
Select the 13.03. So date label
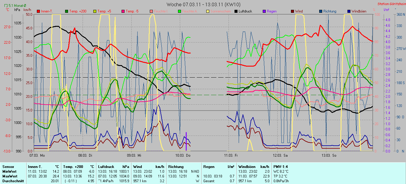tap(329, 155)
